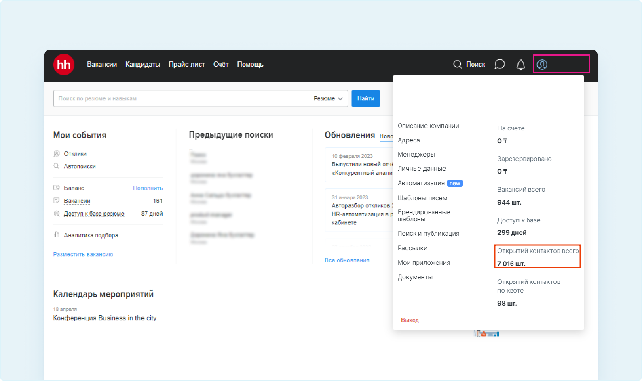Select Автоматизация in profile menu
This screenshot has width=642, height=381.
pyautogui.click(x=421, y=183)
